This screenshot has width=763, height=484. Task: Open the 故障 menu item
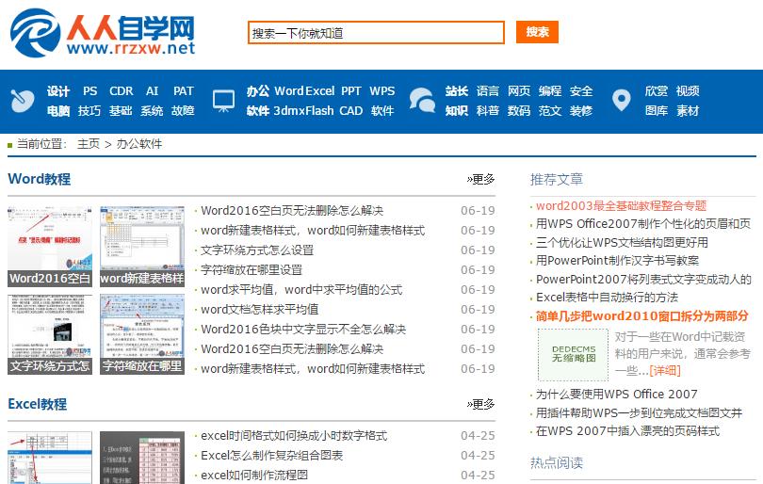(183, 111)
